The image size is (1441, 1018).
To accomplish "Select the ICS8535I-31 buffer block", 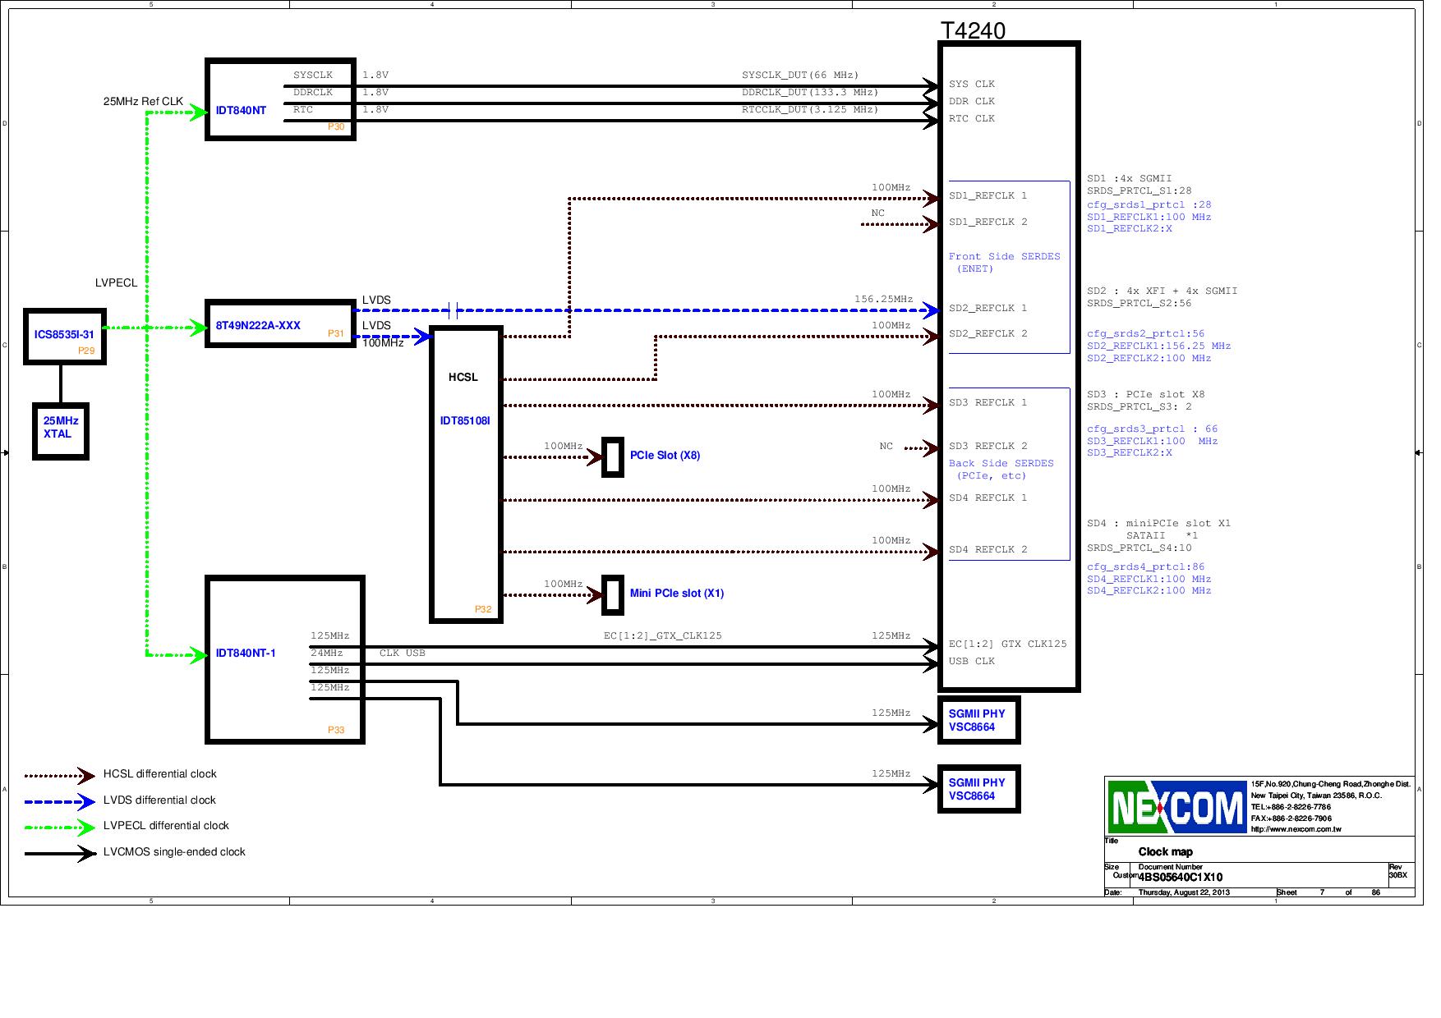I will (64, 335).
